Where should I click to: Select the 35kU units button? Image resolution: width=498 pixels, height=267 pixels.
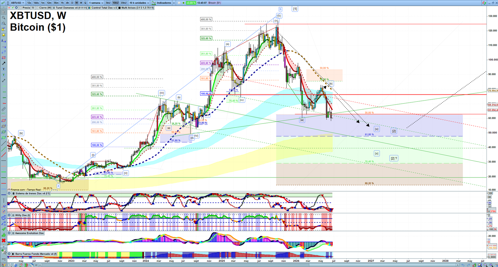point(124,3)
